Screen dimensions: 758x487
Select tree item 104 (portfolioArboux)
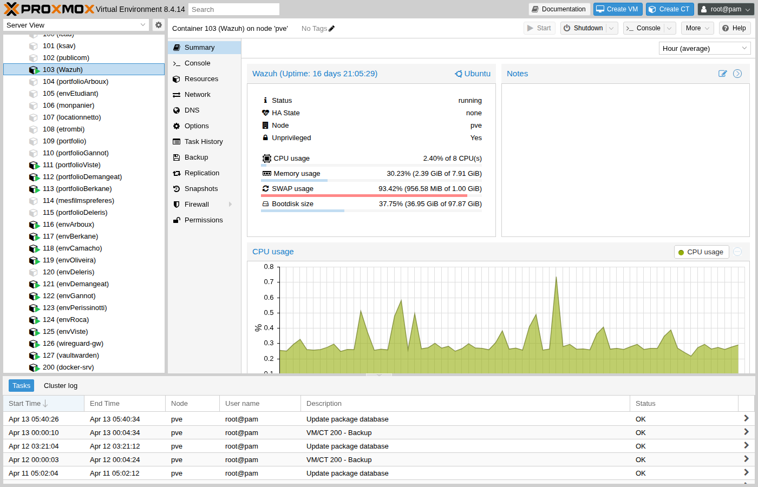click(x=84, y=82)
